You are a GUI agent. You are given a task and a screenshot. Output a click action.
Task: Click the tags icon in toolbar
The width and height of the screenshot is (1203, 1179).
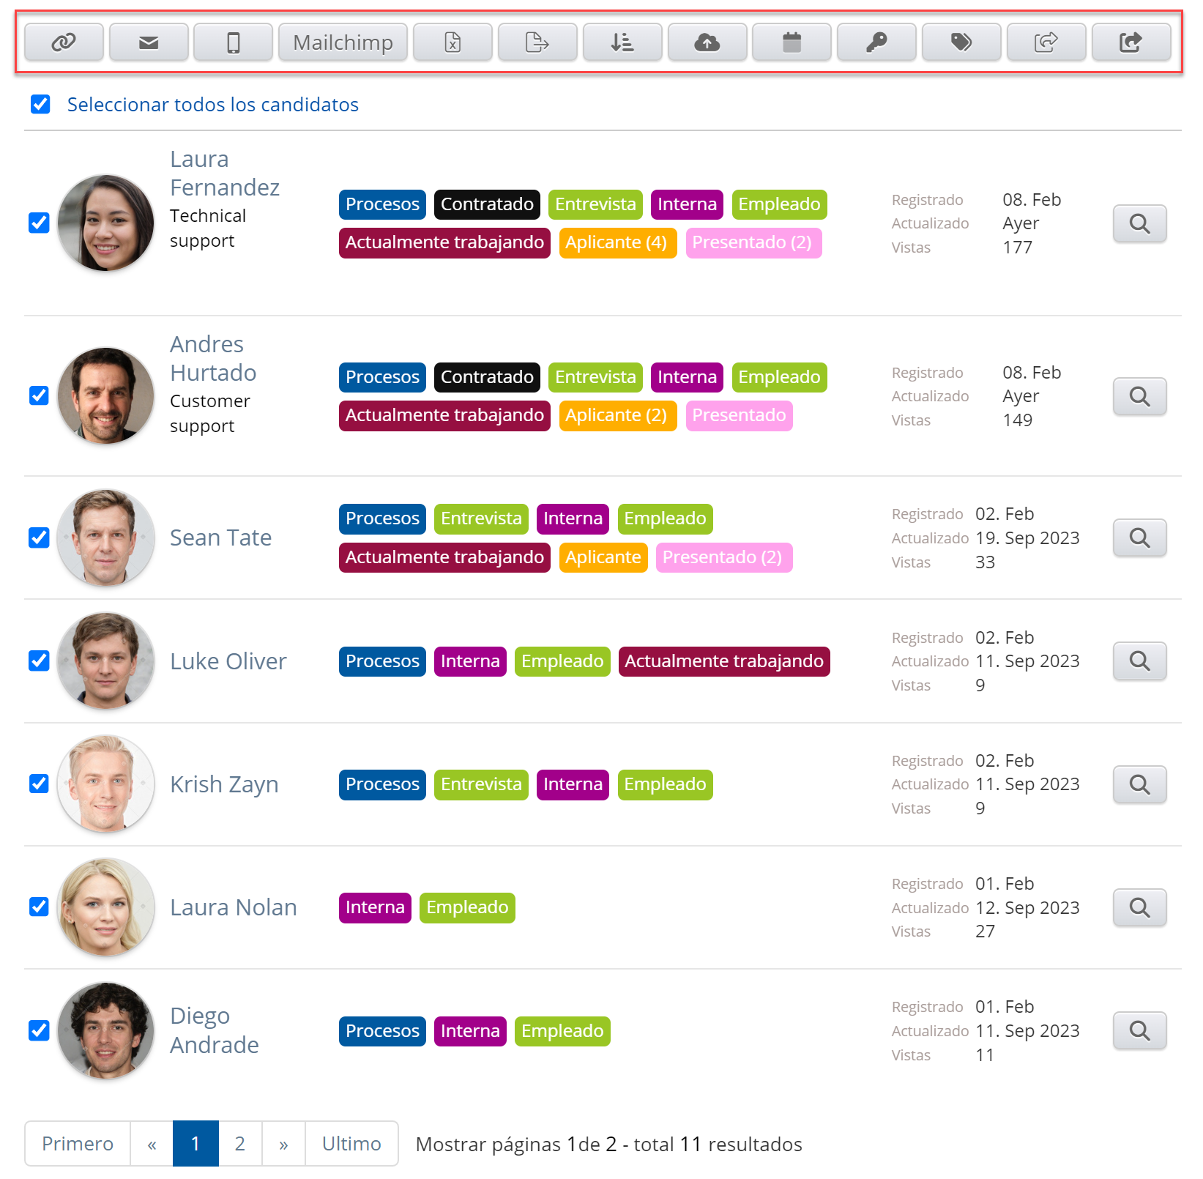[x=961, y=42]
